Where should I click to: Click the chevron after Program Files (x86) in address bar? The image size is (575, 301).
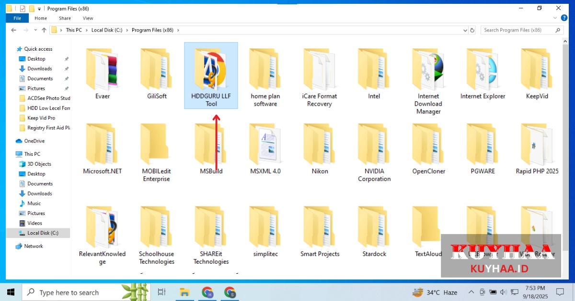tap(178, 30)
